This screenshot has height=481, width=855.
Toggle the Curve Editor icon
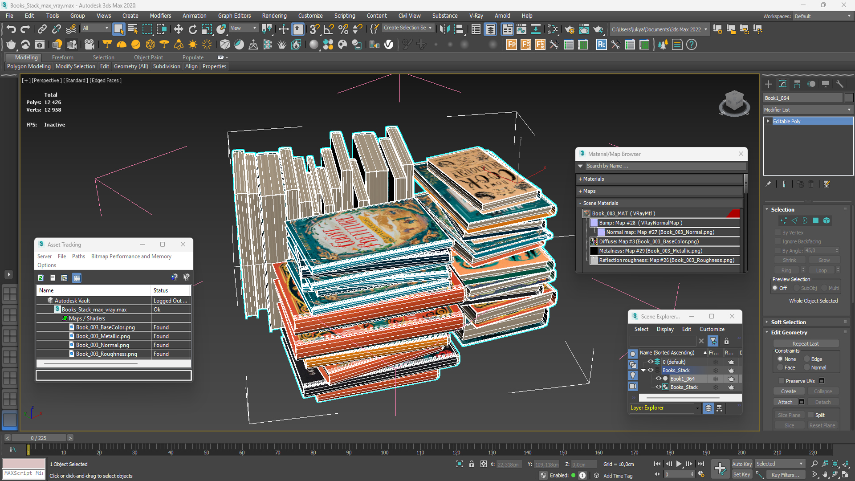coord(521,29)
